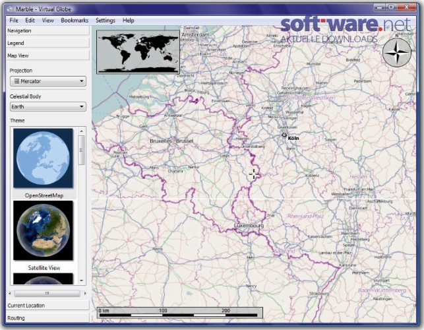Click the Köln city marker icon
Viewport: 424px width, 330px height.
(x=284, y=135)
